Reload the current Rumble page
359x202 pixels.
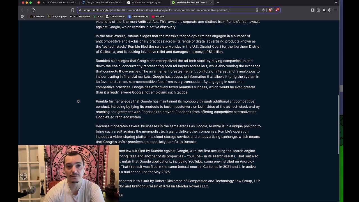[x=33, y=10]
